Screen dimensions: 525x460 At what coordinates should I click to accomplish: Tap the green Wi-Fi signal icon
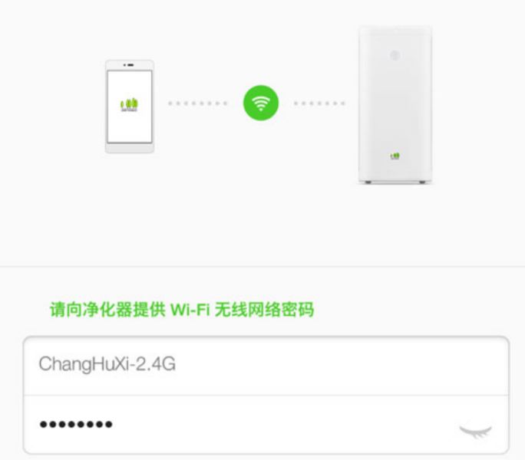point(260,103)
